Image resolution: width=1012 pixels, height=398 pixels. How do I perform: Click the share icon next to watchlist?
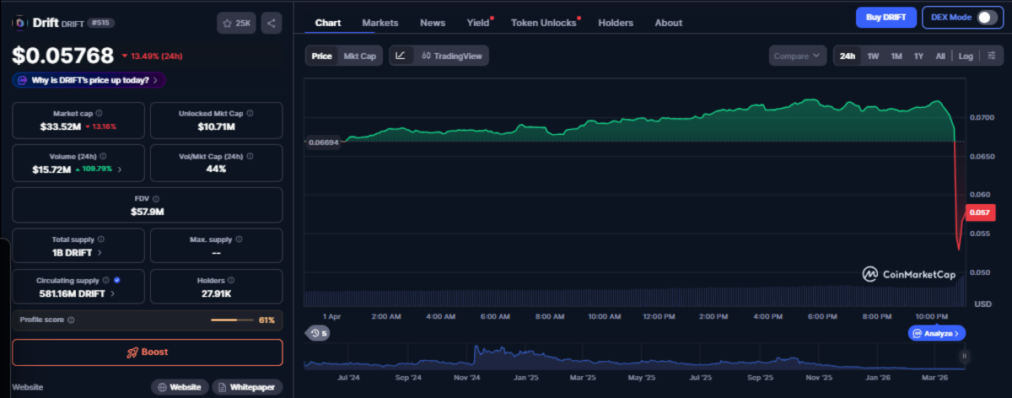coord(271,23)
